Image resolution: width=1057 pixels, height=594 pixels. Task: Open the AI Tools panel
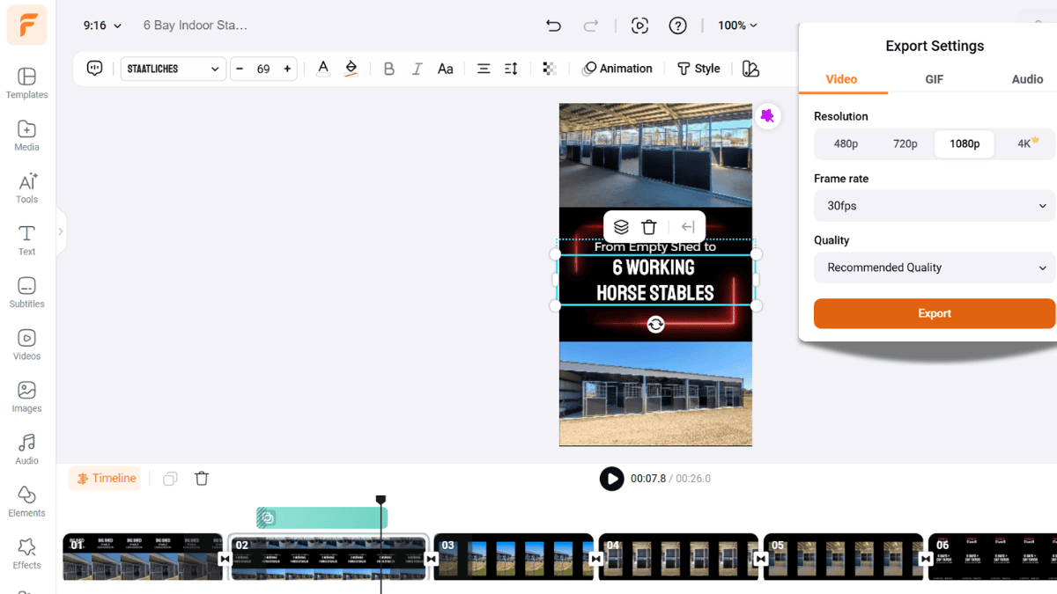click(26, 187)
